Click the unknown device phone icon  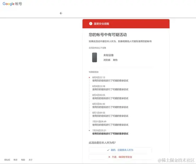pos(94,57)
